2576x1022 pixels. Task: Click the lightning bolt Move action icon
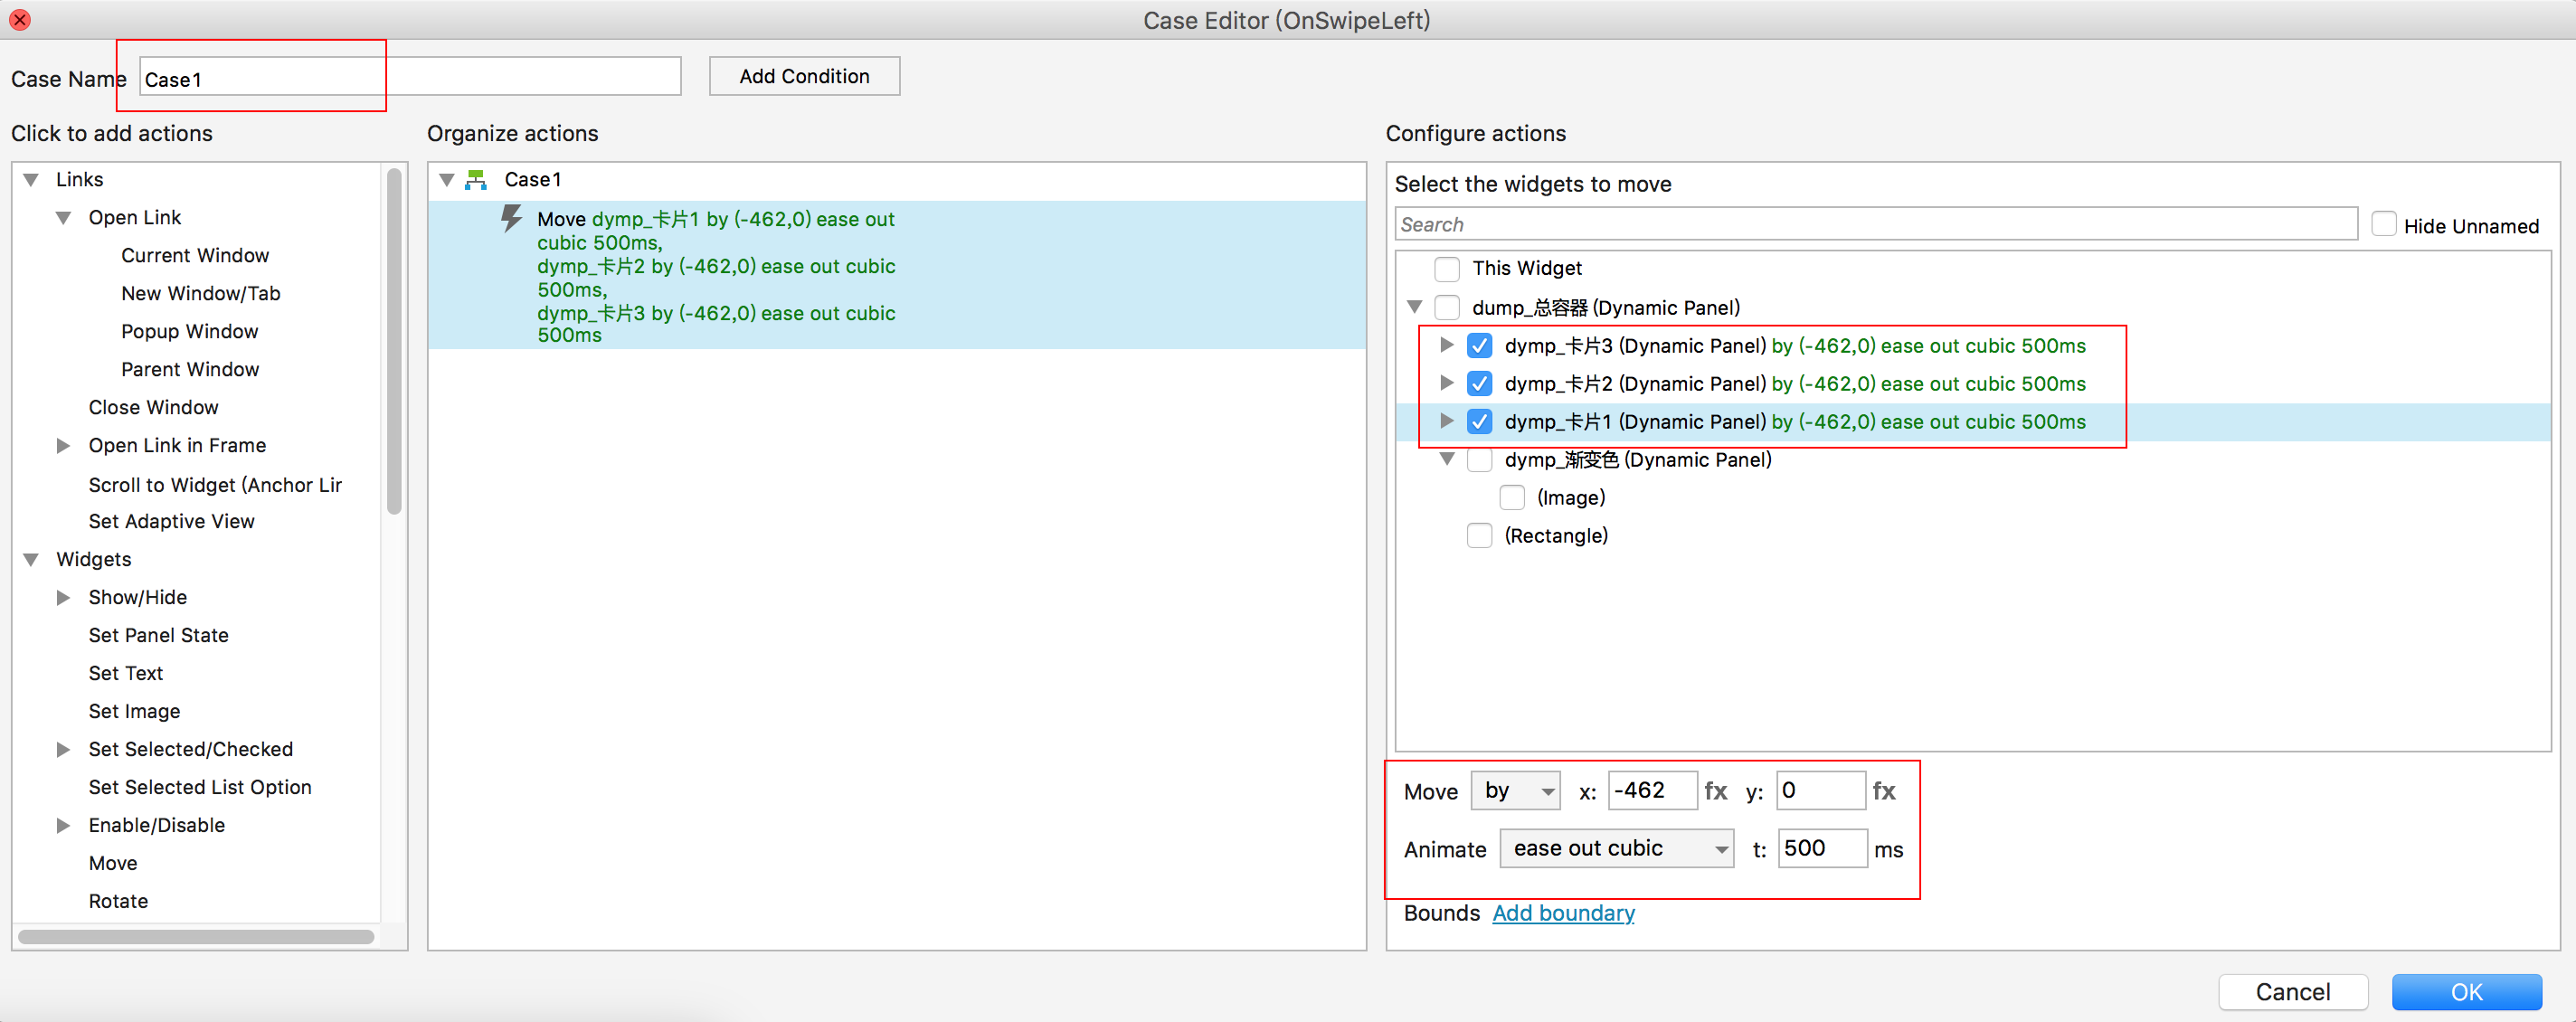tap(511, 218)
